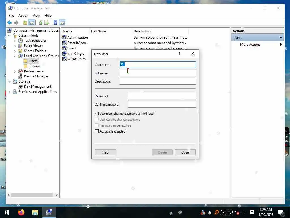Click the Up one level toolbar icon
The width and height of the screenshot is (290, 218).
25,23
